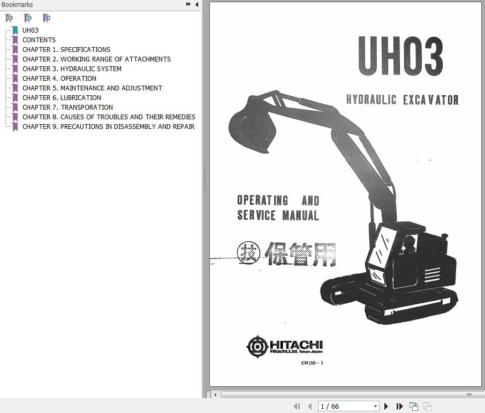
Task: Click the purple bookmark icon beside CONTENTS
Action: pyautogui.click(x=15, y=40)
